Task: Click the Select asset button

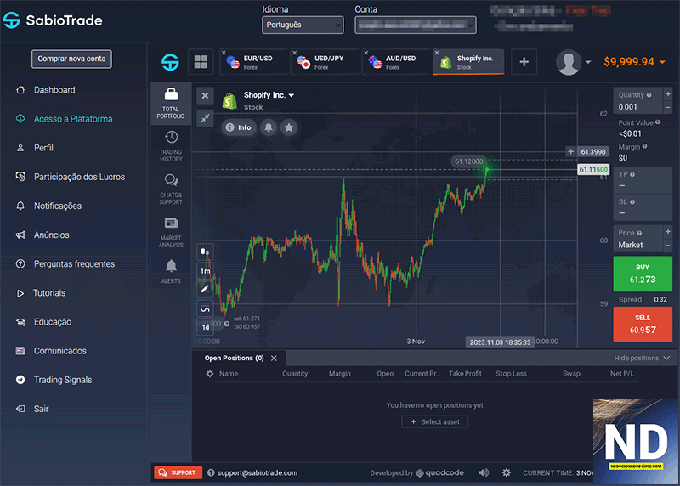Action: (x=435, y=421)
